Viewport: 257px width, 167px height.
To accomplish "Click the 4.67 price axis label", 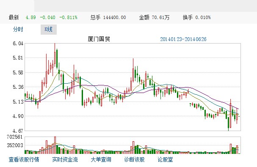I will [18, 131].
